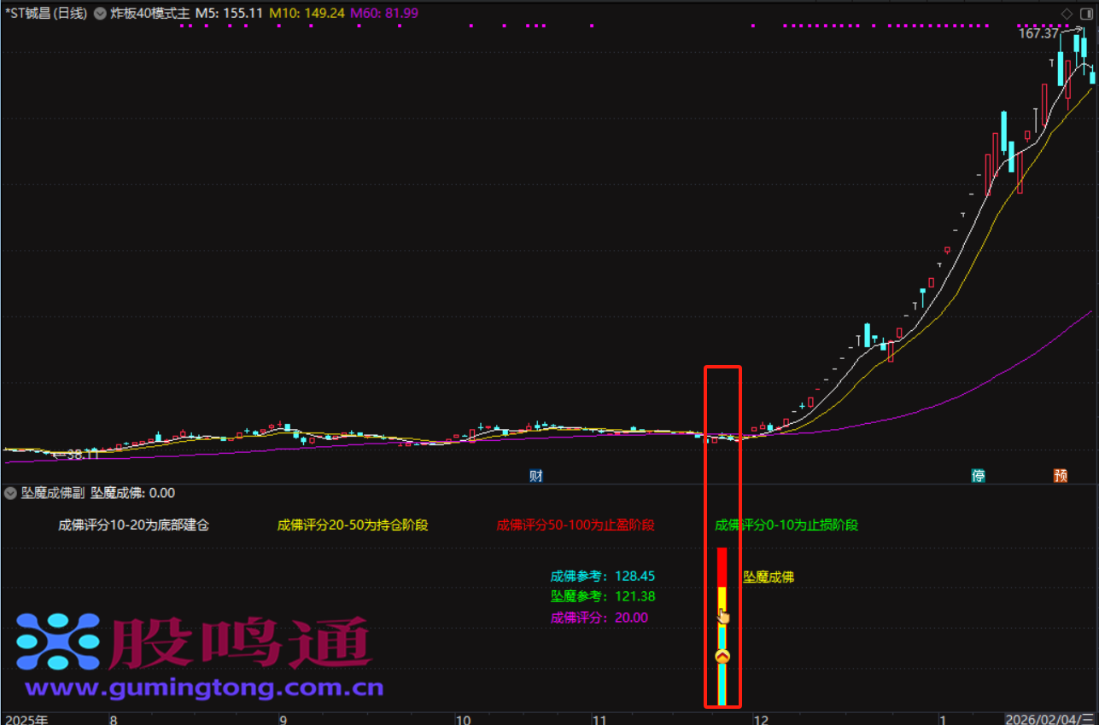Click the 坠魔成佛 yellow signal label

click(769, 577)
